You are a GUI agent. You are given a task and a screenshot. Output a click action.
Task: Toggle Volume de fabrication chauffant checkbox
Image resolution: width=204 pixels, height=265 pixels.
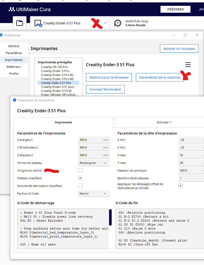pyautogui.click(x=80, y=186)
